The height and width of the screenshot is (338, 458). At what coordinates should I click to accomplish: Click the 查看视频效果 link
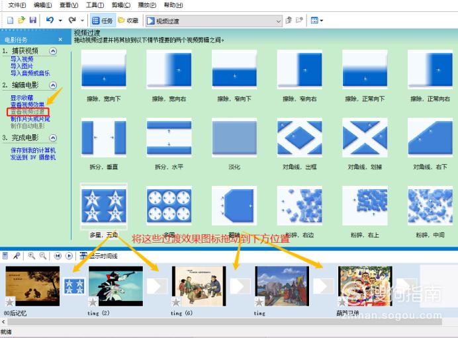click(x=27, y=105)
